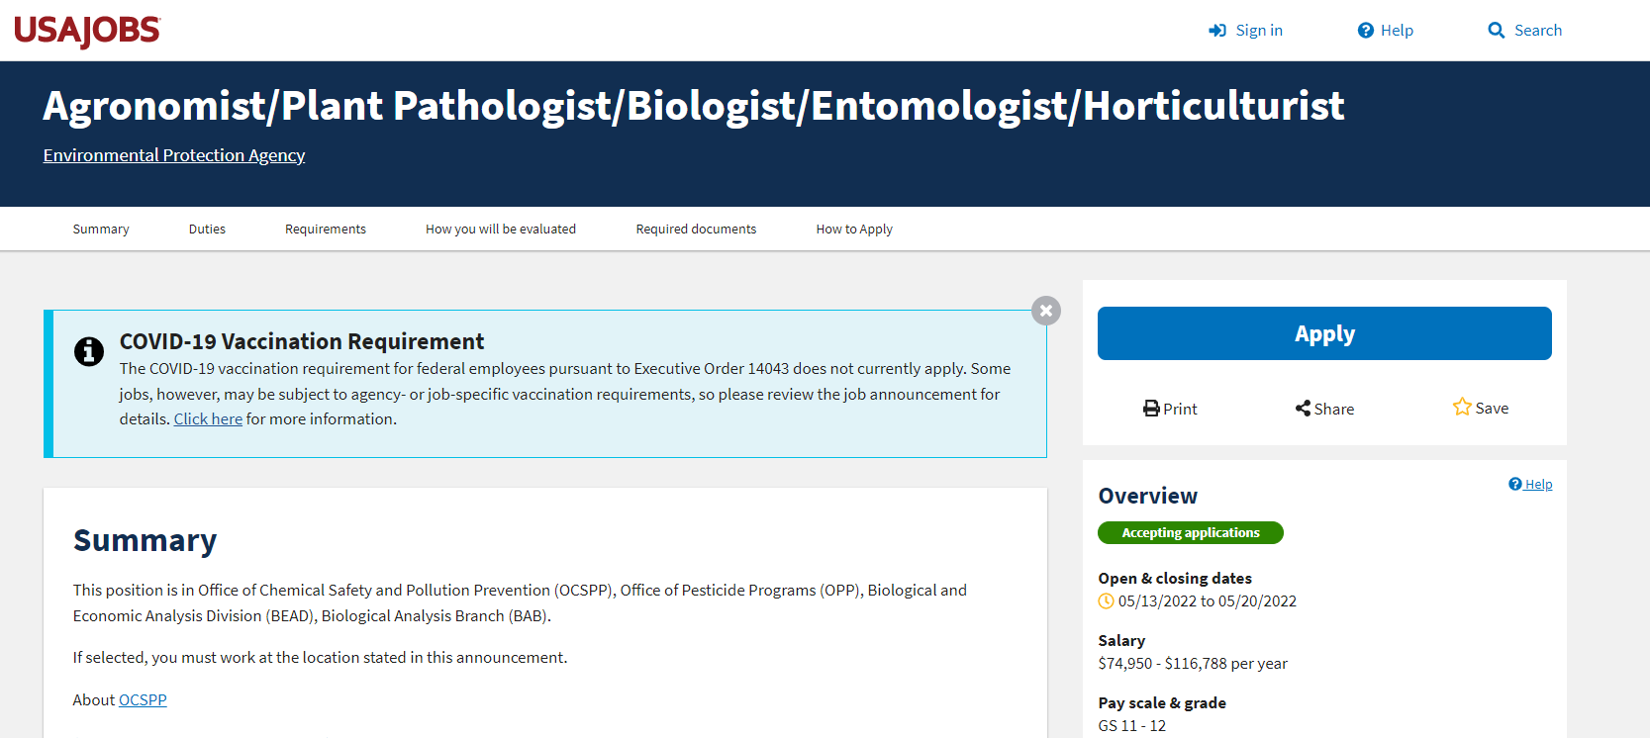Click the share icon
The image size is (1650, 738).
tap(1303, 409)
